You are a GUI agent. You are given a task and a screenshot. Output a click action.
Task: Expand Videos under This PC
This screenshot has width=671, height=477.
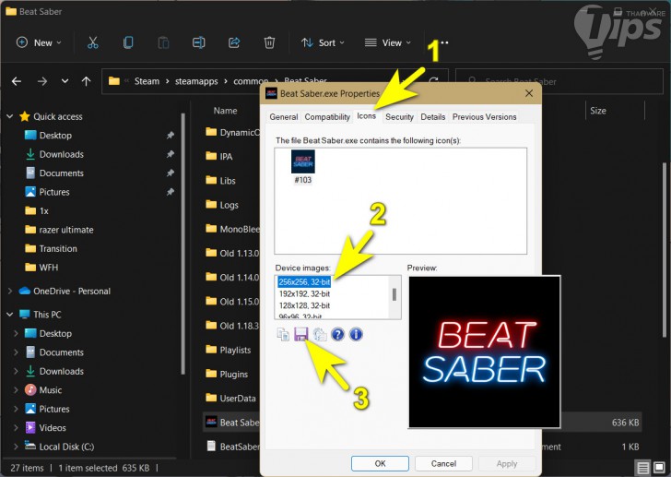click(x=17, y=427)
